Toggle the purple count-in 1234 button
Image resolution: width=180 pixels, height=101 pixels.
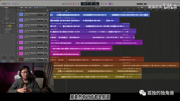pos(110,4)
